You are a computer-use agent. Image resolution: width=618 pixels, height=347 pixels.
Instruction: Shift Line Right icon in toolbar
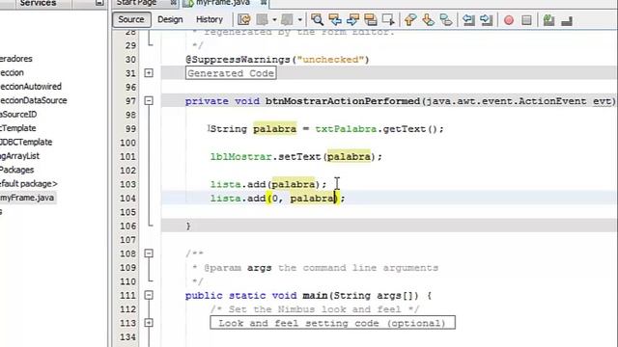click(487, 19)
